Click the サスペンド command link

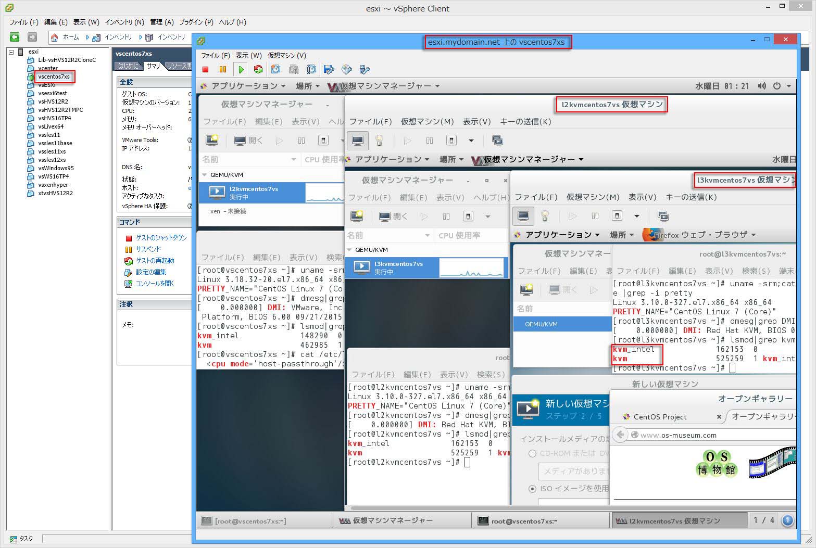(148, 249)
